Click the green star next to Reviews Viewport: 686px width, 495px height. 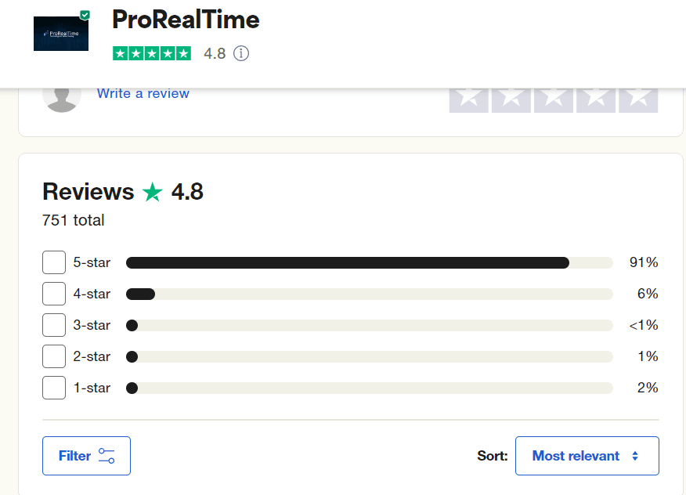(x=152, y=192)
